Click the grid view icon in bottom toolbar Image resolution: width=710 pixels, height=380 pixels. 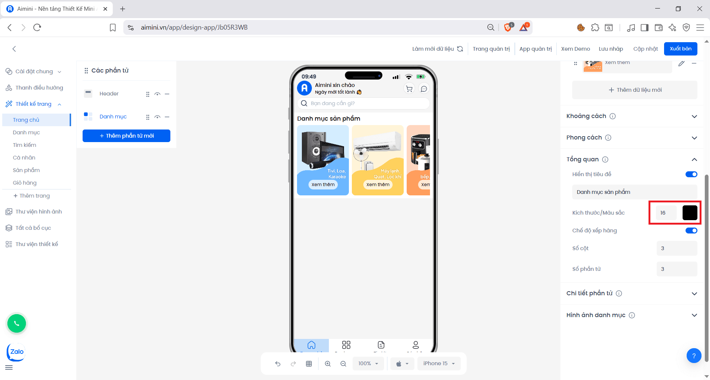(309, 364)
